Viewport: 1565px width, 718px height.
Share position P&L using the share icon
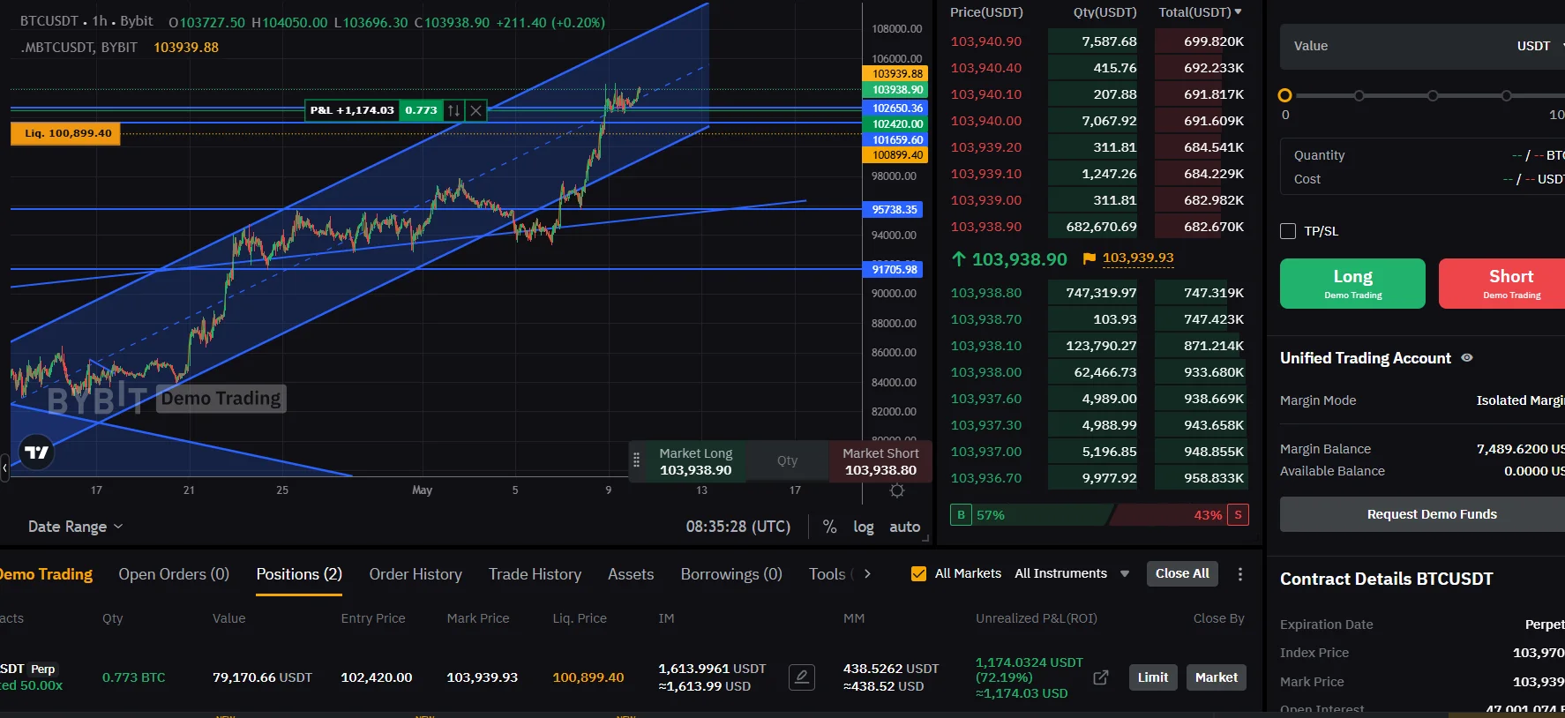click(x=1101, y=677)
